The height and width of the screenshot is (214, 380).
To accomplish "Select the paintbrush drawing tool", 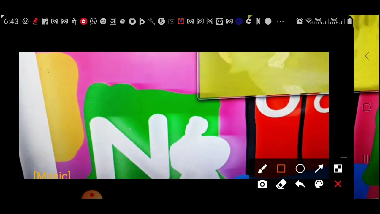I will (x=262, y=169).
